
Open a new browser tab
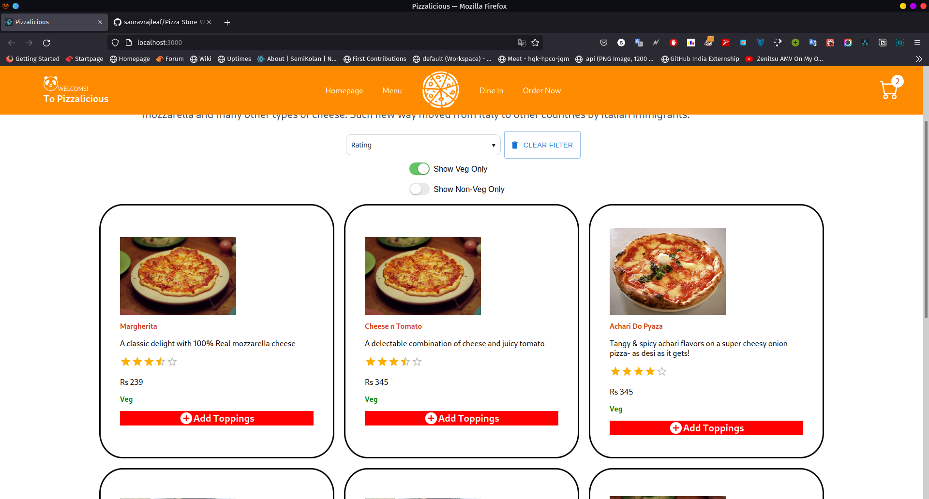point(227,22)
